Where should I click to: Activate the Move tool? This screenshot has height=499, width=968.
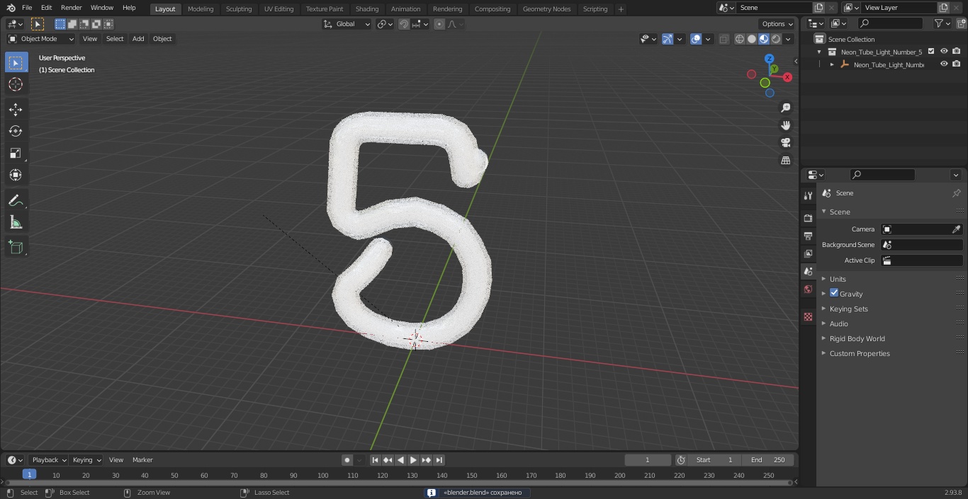tap(16, 109)
